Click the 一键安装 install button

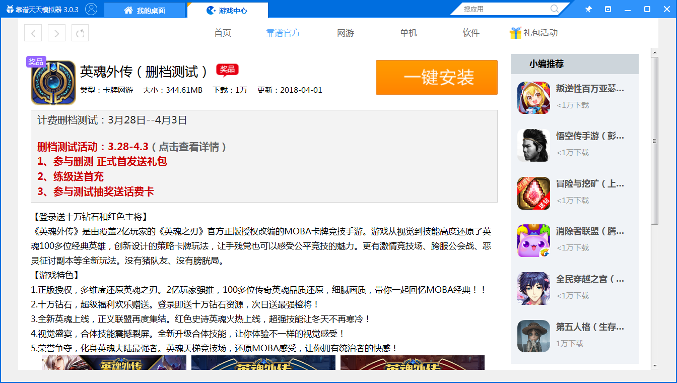(x=437, y=78)
